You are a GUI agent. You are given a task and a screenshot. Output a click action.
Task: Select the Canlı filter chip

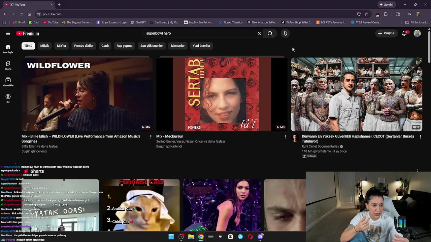[x=105, y=46]
